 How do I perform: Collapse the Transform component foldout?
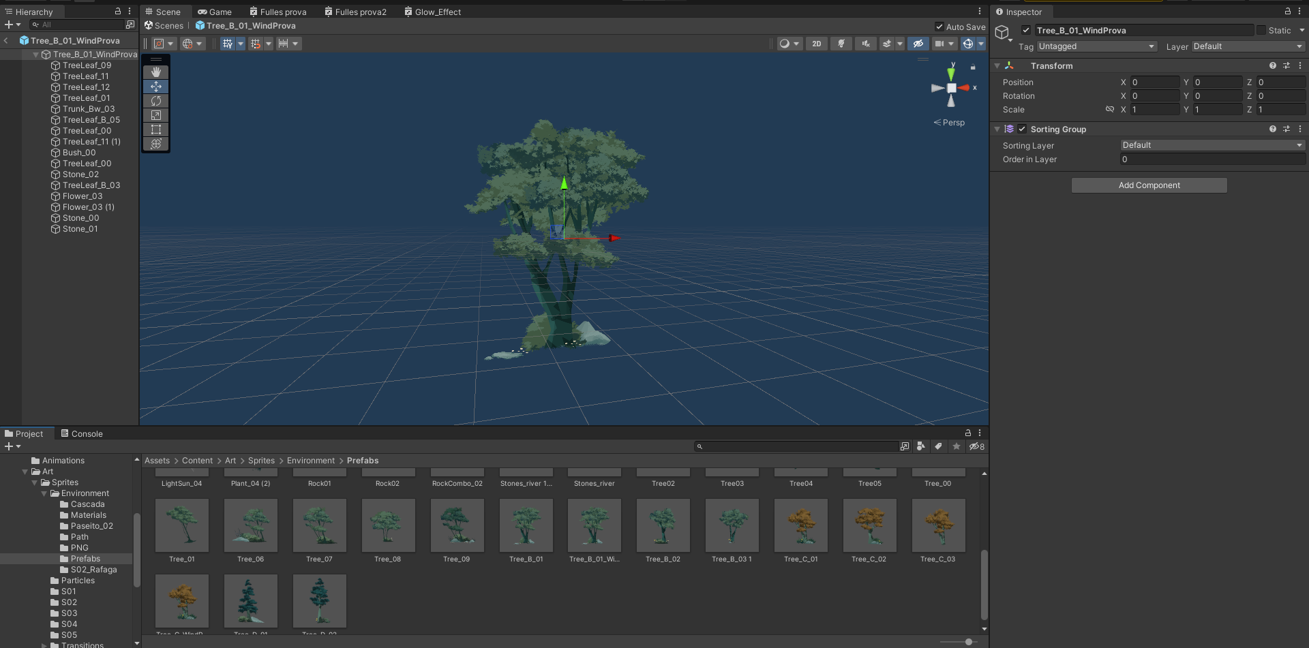[x=997, y=66]
